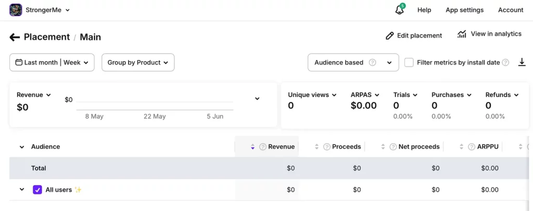Open the Last month | Week date dropdown
533x211 pixels.
[x=52, y=63]
